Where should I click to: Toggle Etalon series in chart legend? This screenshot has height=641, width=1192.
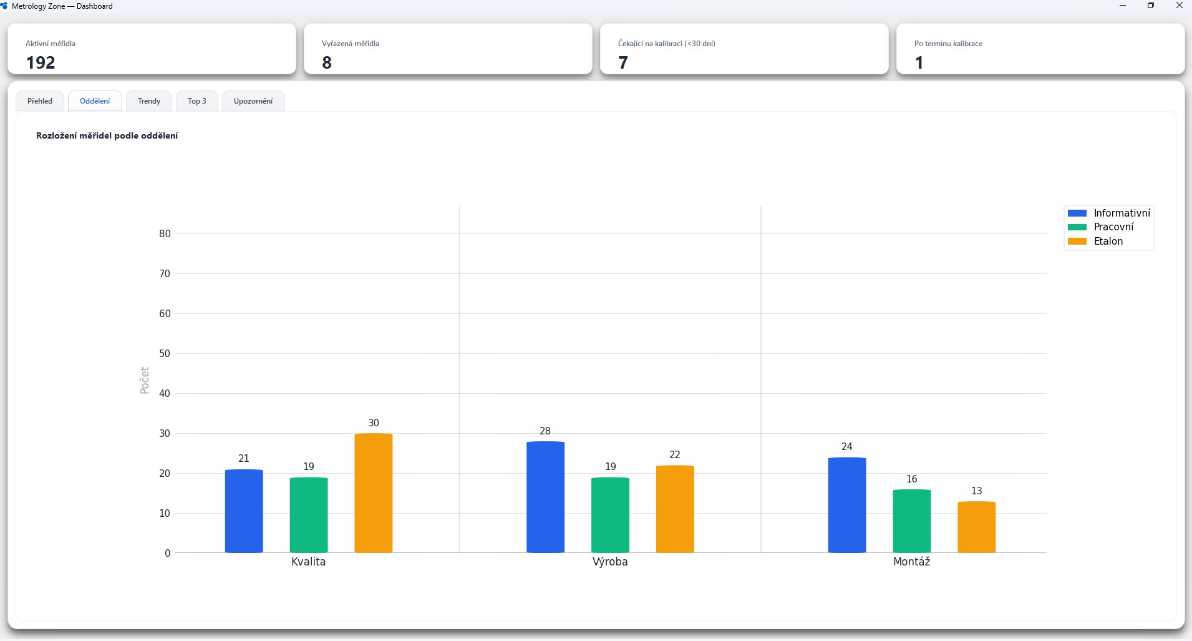point(1108,242)
